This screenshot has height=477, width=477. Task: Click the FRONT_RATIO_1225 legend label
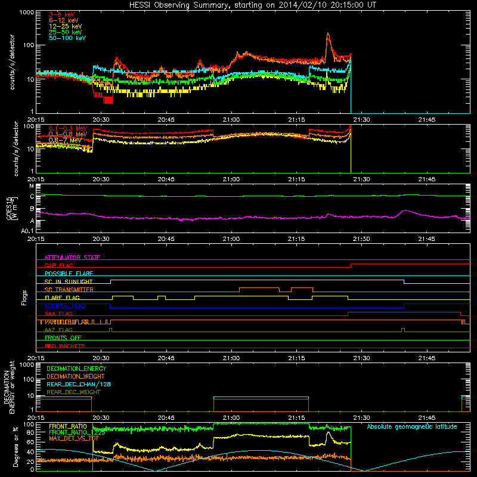(x=77, y=432)
